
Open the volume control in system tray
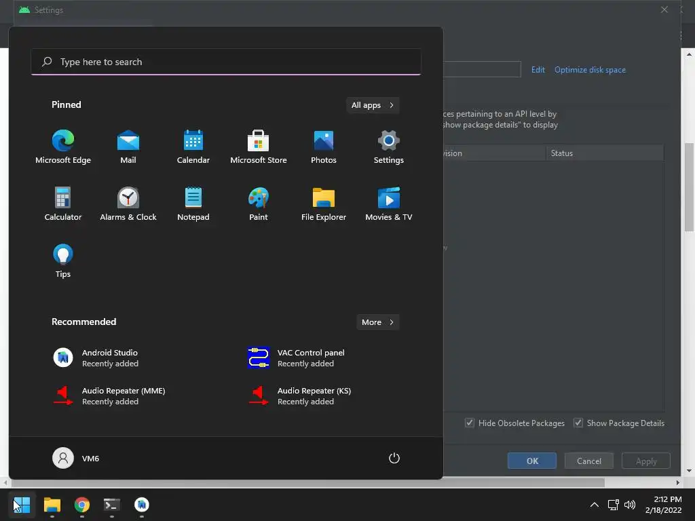coord(630,505)
